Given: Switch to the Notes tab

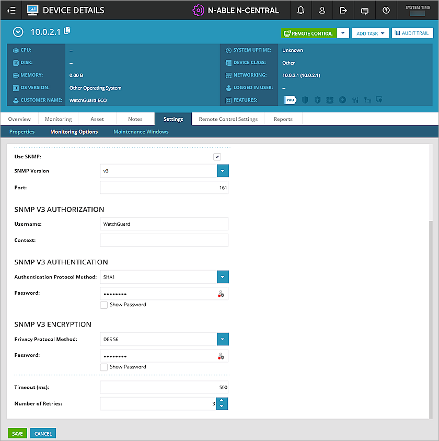Looking at the screenshot, I should coord(135,119).
